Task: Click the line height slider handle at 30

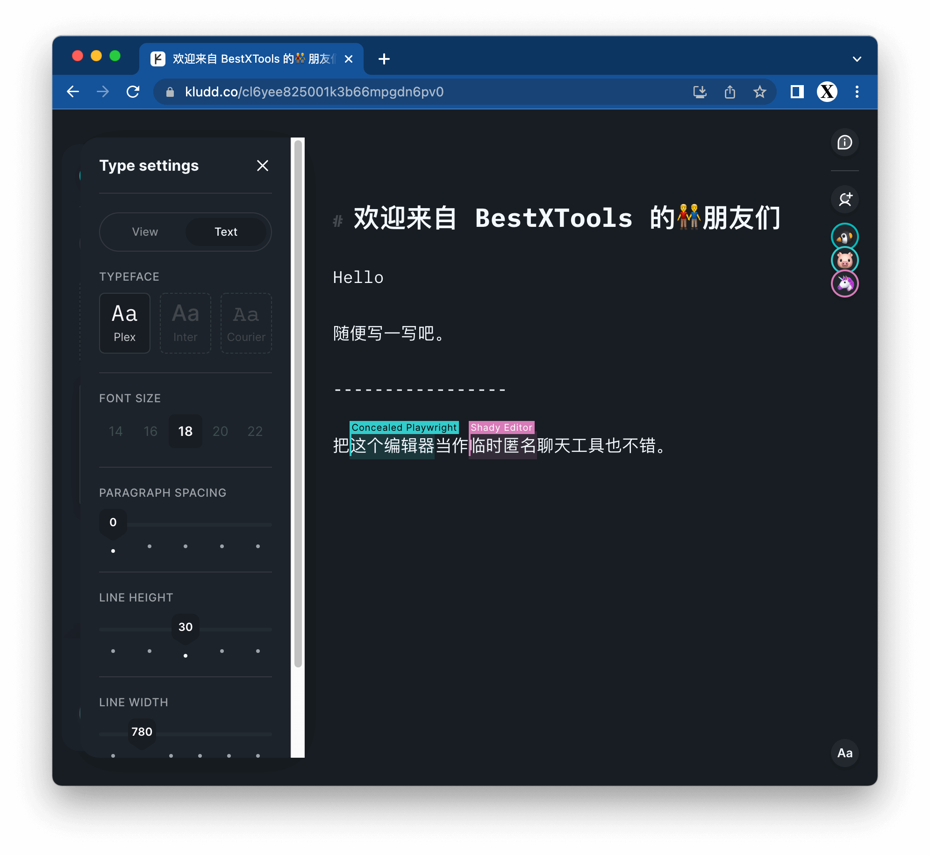Action: [x=186, y=629]
